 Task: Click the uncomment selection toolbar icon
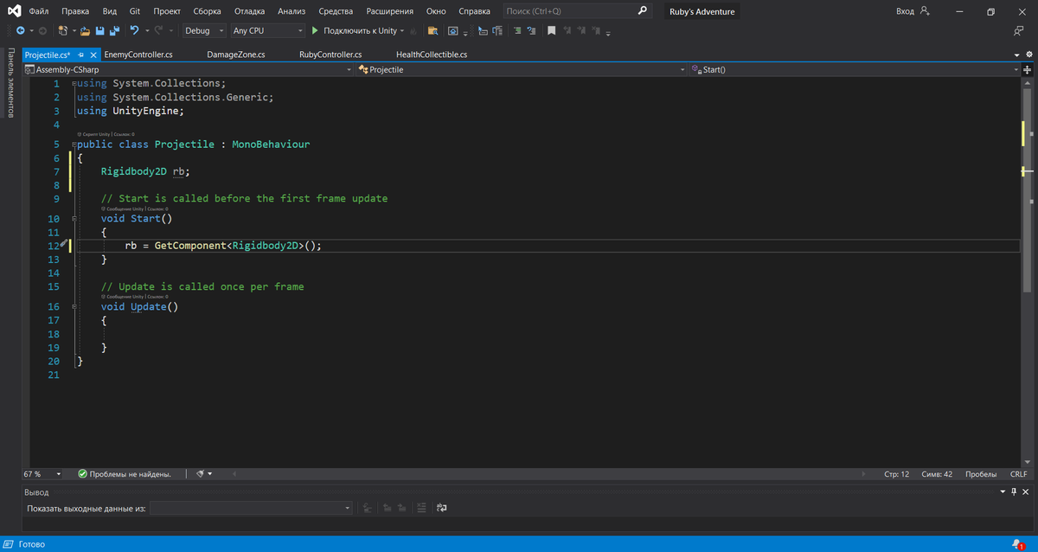(x=532, y=30)
